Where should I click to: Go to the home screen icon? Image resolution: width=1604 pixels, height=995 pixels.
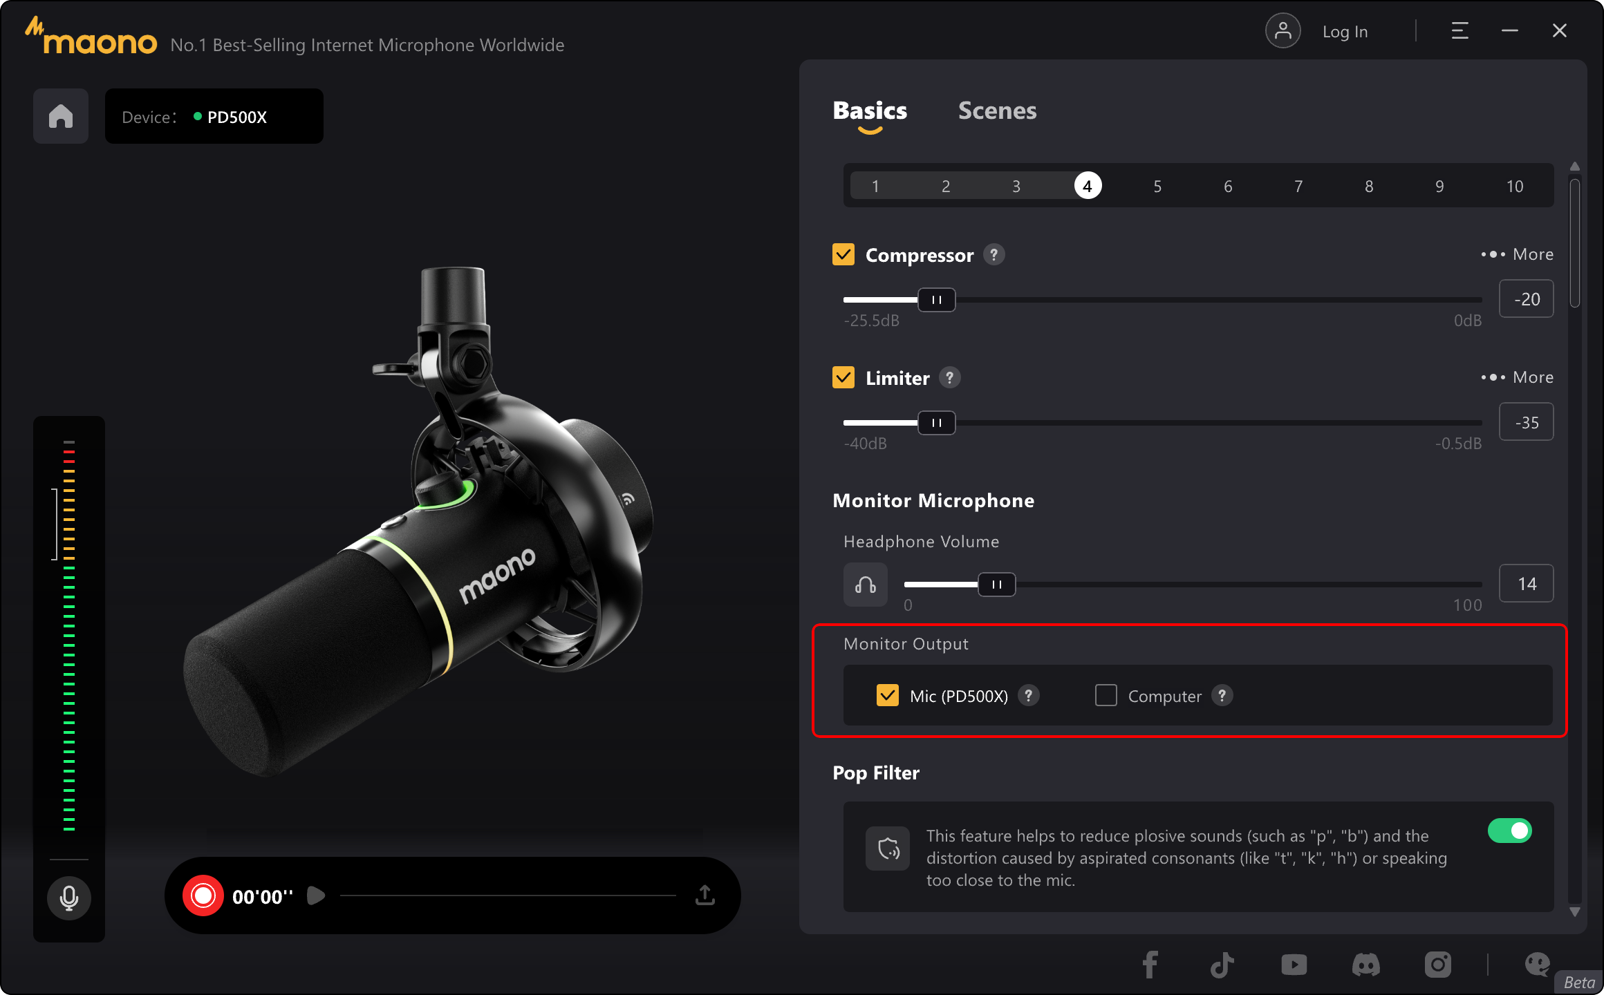[x=61, y=116]
